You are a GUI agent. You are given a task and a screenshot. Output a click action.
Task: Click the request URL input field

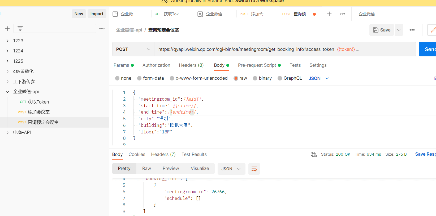285,49
